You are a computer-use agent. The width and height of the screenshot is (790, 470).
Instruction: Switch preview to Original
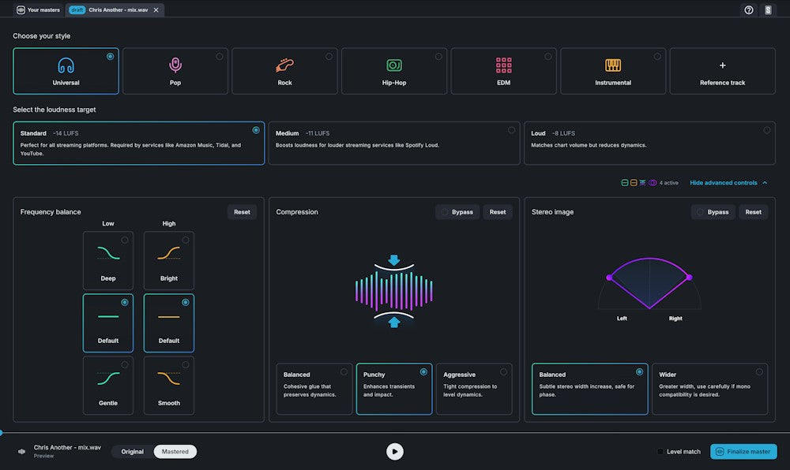(133, 451)
